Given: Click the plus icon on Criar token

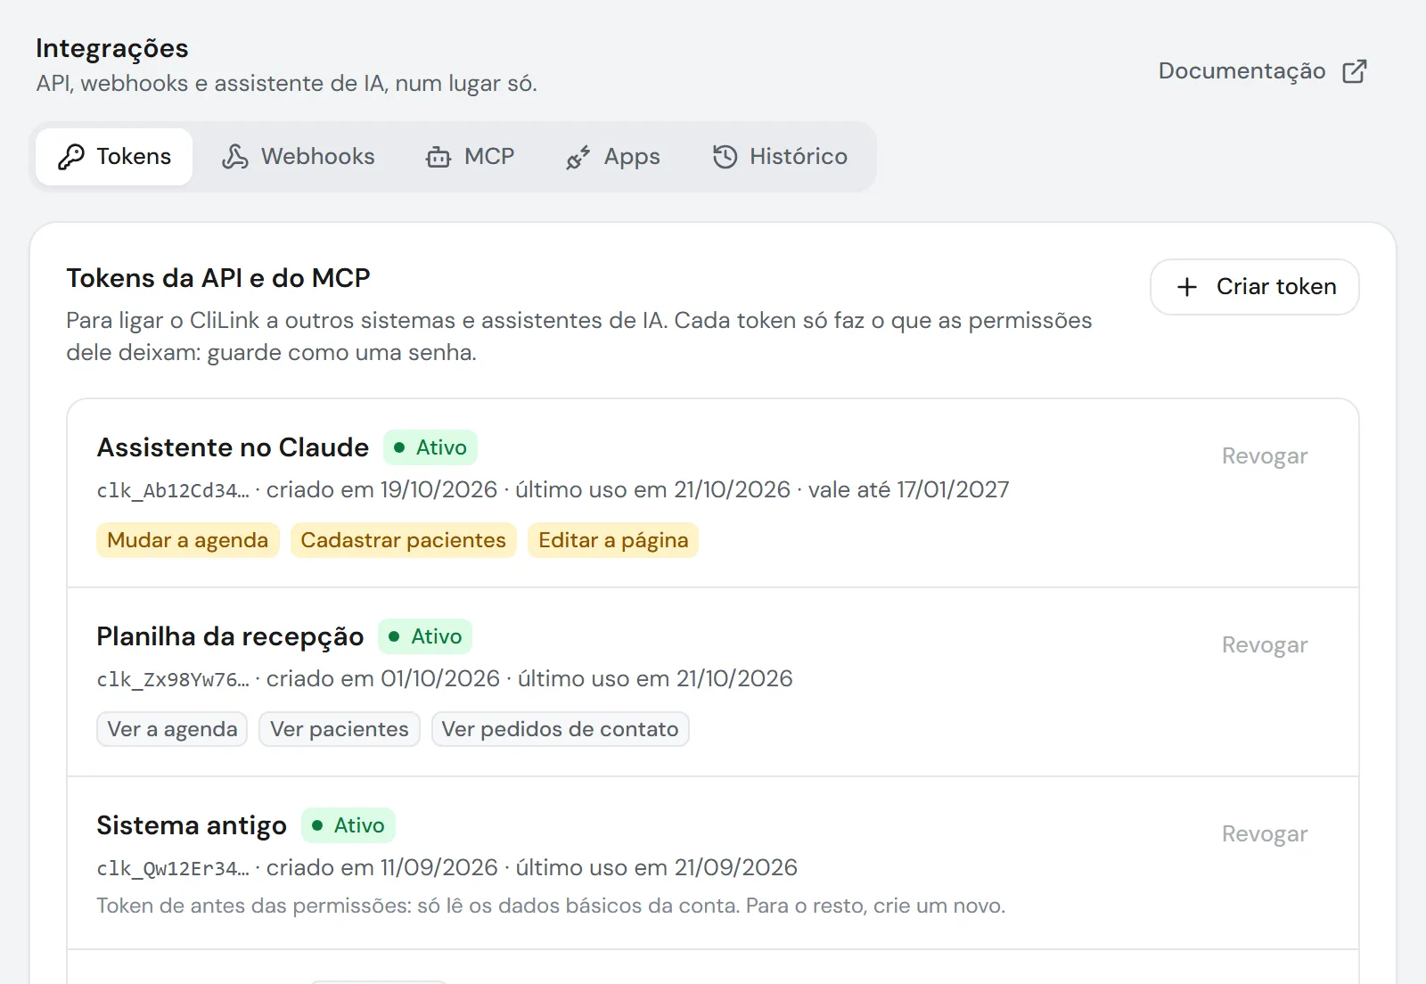Looking at the screenshot, I should click(1187, 287).
